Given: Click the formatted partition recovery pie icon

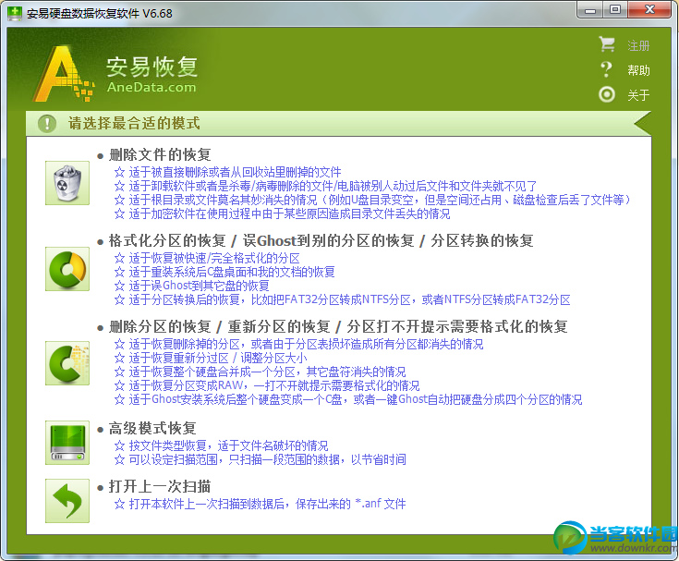Looking at the screenshot, I should tap(67, 269).
